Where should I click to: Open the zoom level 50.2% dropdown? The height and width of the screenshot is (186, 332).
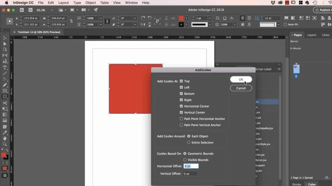[x=51, y=10]
